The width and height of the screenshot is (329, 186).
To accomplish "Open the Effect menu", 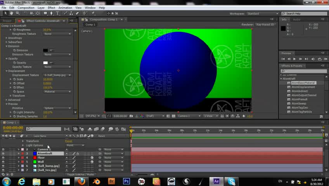I will click(51, 8).
